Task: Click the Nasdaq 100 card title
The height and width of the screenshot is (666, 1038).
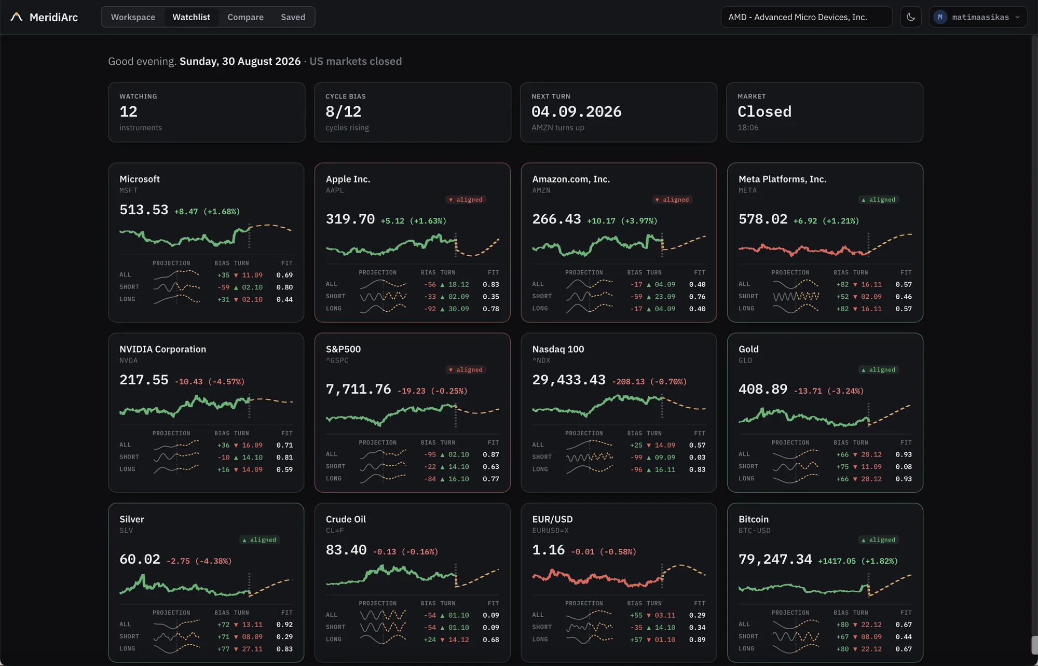Action: point(558,349)
